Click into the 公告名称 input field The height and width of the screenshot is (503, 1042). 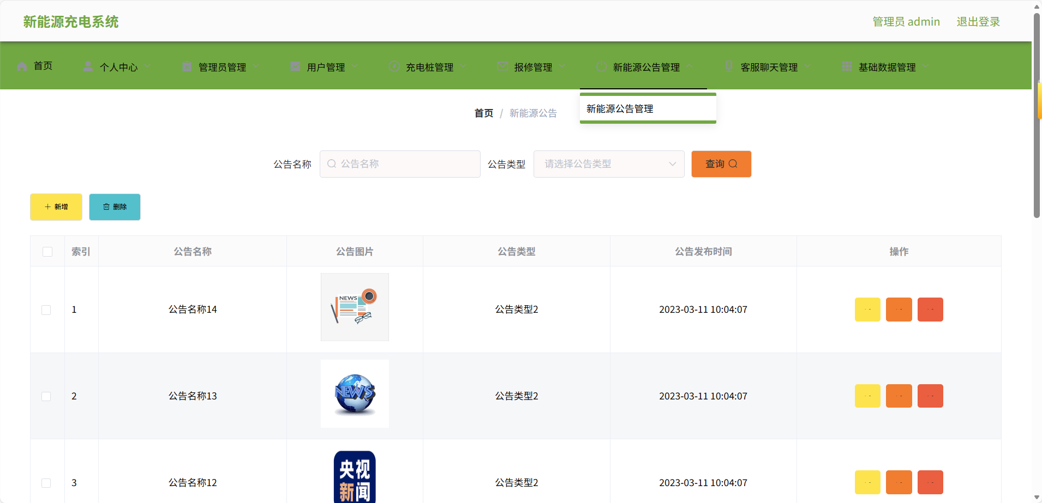[400, 164]
